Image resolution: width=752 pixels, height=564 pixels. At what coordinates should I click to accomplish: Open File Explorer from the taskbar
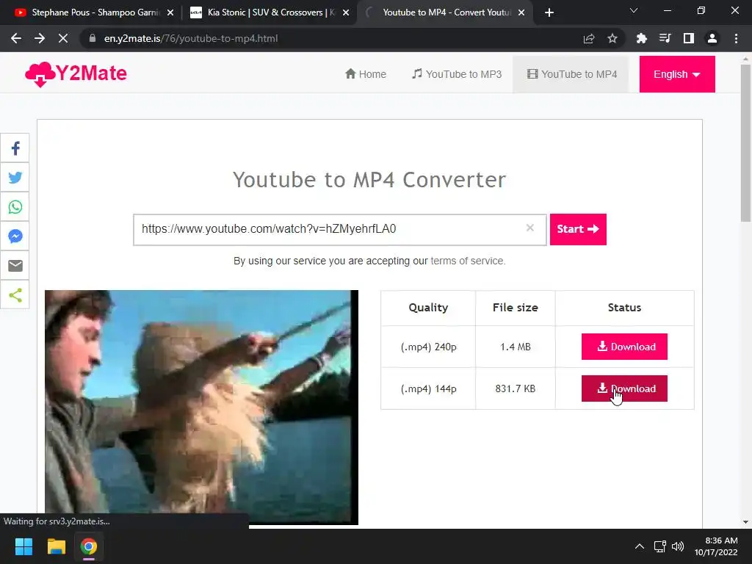56,546
